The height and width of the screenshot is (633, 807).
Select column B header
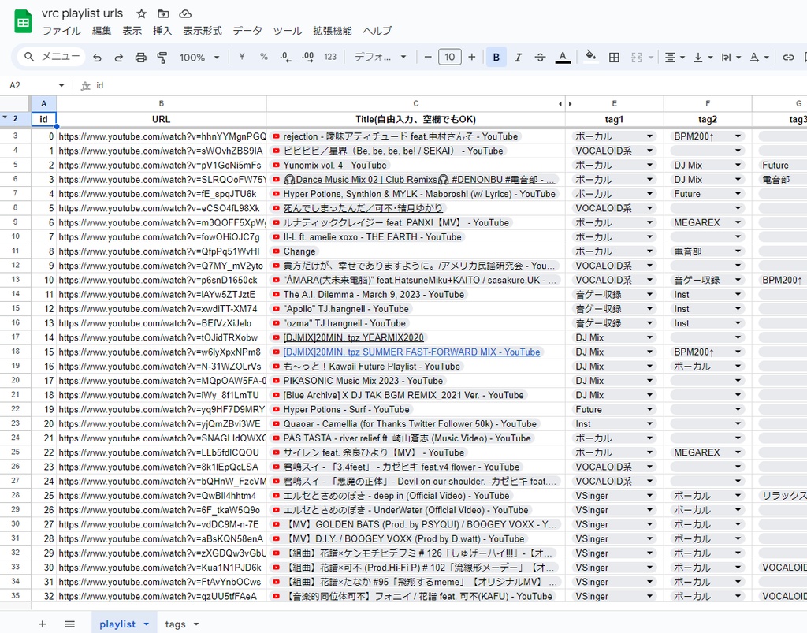[161, 103]
